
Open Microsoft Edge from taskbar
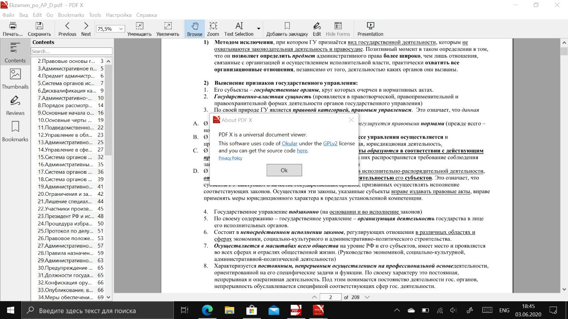click(x=207, y=310)
